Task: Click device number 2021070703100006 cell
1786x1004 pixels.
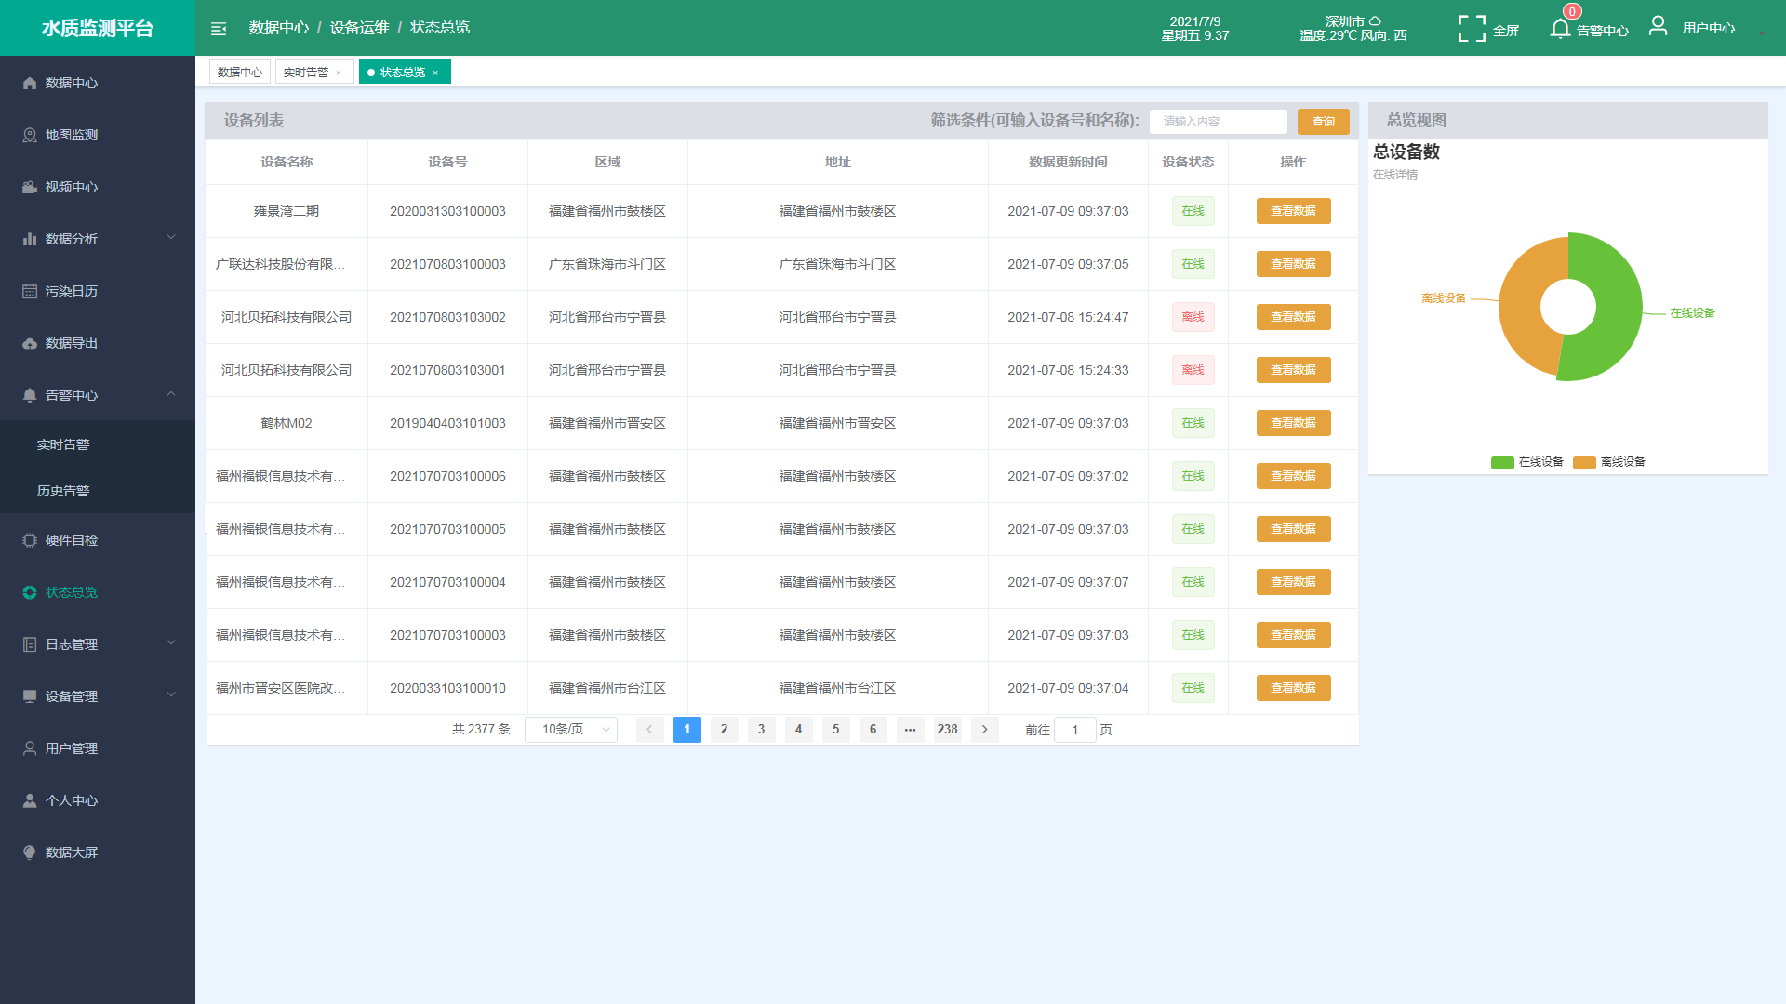Action: (x=447, y=476)
